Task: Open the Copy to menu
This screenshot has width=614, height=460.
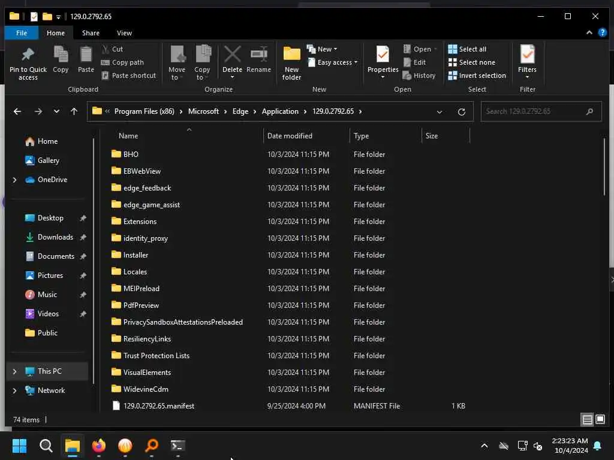Action: tap(202, 63)
